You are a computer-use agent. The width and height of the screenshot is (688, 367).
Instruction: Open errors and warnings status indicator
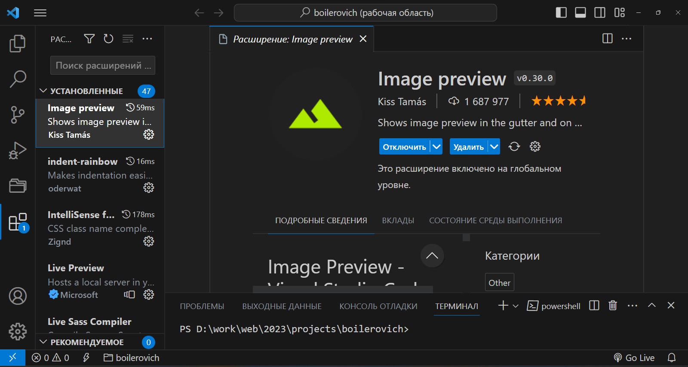(x=51, y=358)
